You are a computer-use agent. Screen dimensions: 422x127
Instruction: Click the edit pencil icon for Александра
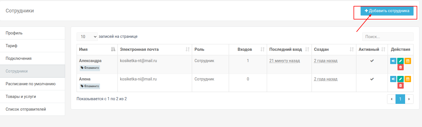400,61
